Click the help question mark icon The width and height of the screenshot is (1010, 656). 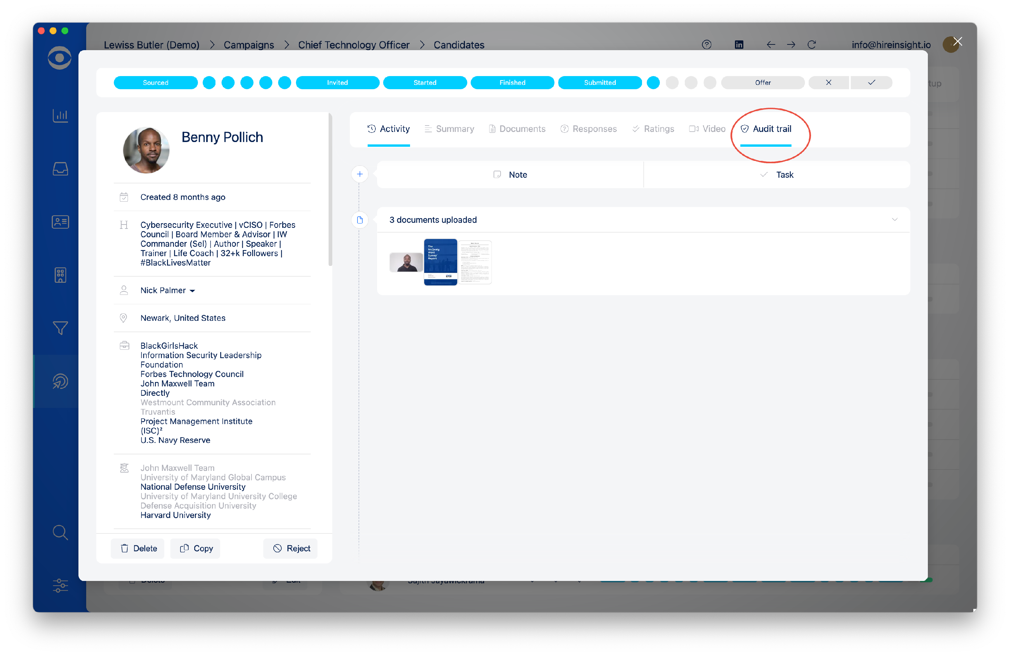(x=707, y=44)
